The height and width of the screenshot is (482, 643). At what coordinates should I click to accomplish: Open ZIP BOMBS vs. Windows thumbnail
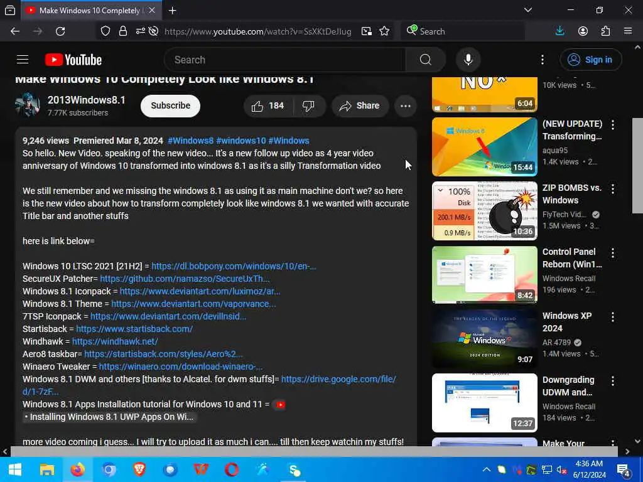tap(485, 211)
